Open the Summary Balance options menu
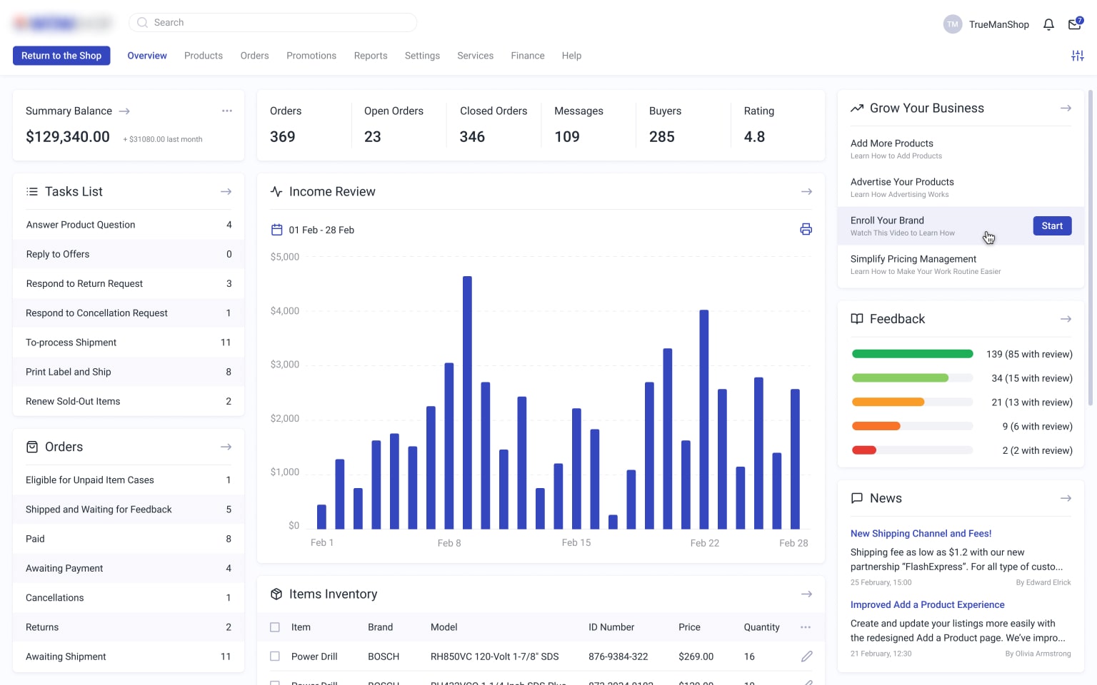This screenshot has width=1097, height=685. (x=227, y=111)
